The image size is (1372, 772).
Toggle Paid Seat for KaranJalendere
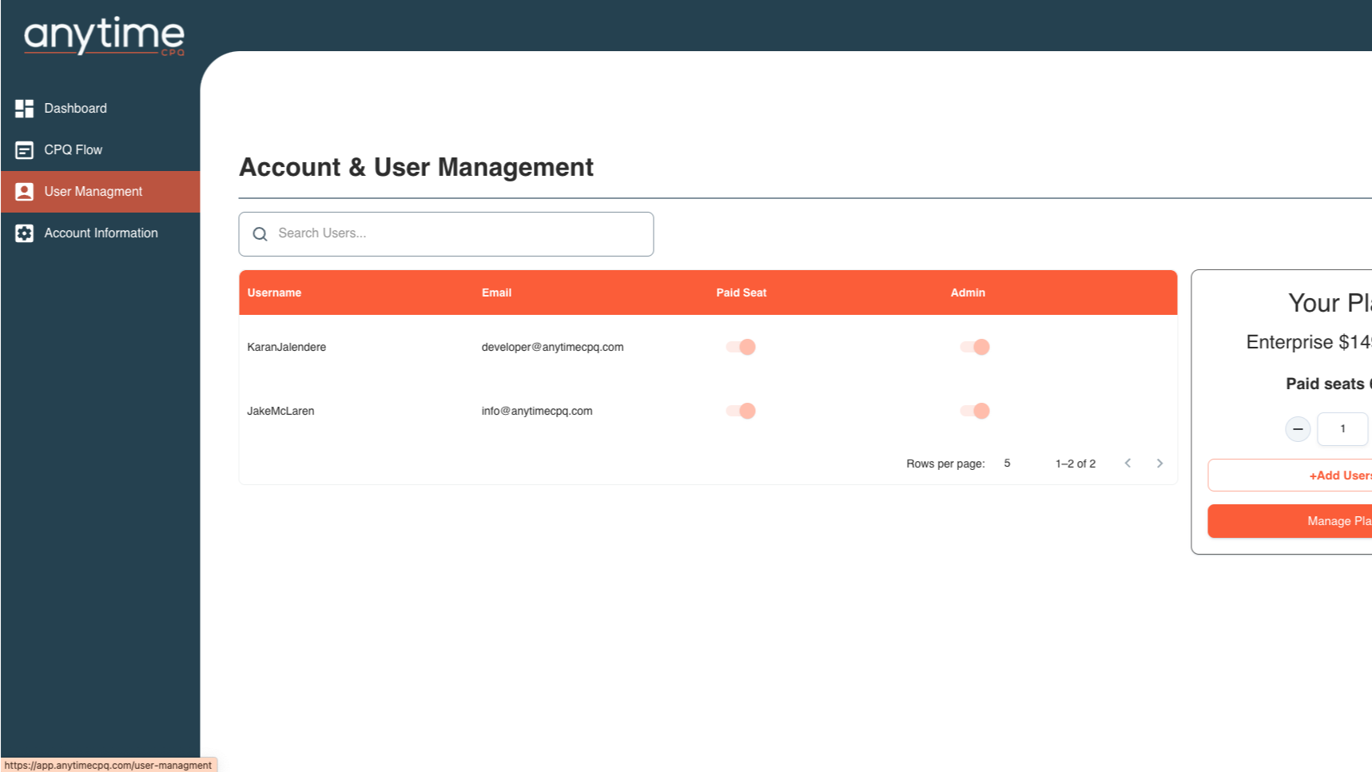tap(741, 347)
